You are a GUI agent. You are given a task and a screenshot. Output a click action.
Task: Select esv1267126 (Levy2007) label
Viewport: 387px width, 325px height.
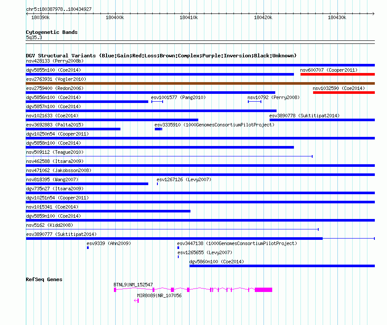[184, 179]
